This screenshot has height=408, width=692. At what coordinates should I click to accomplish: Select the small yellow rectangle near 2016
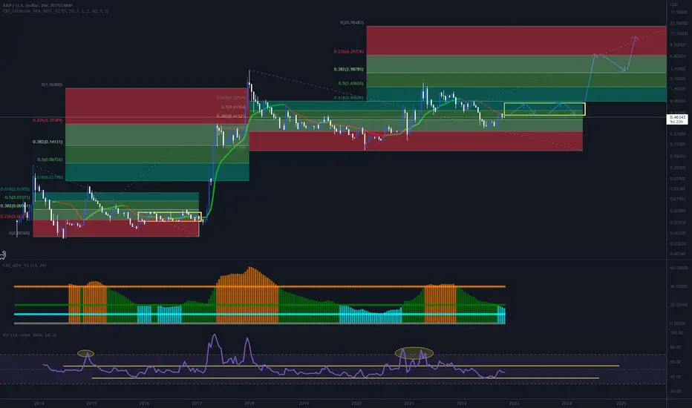click(169, 217)
